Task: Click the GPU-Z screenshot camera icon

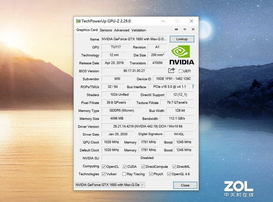Action: (x=176, y=29)
